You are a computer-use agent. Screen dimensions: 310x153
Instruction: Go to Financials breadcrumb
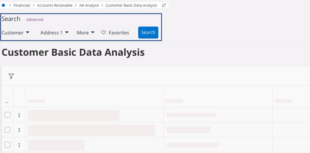(x=22, y=6)
